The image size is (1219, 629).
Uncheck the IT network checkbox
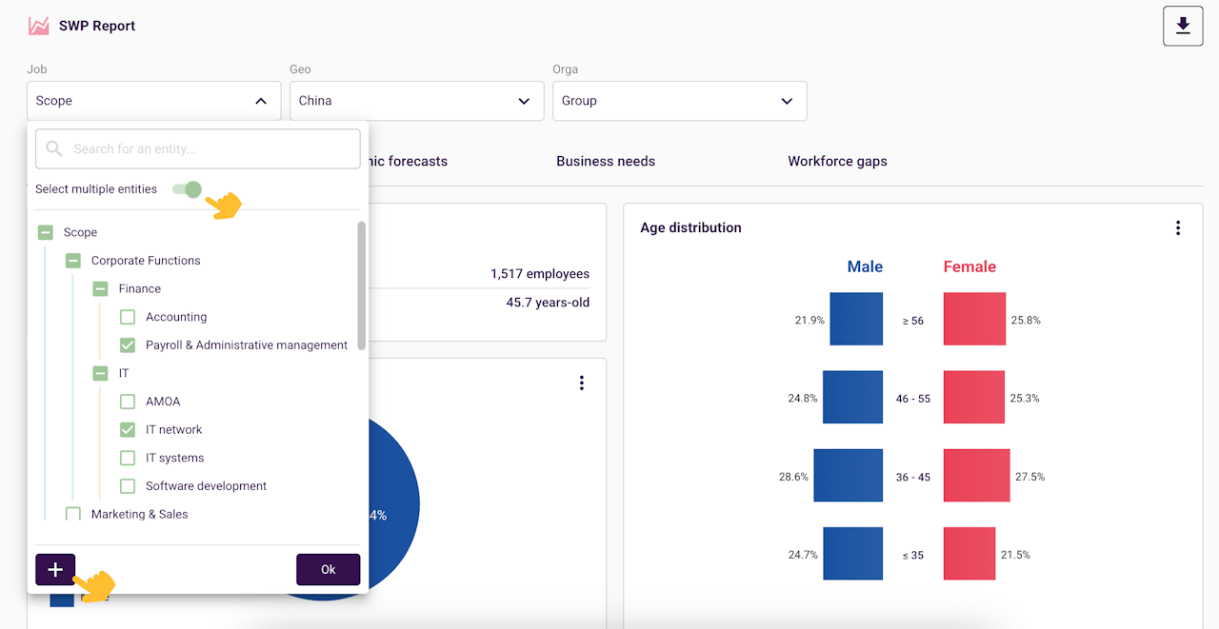[128, 429]
